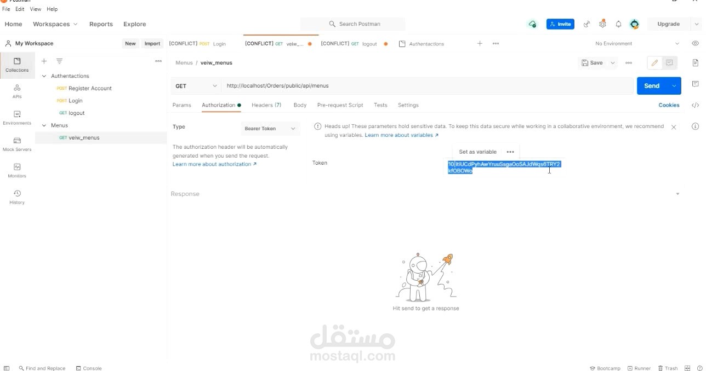Click the environment quick look eye icon
The image size is (706, 371).
tap(695, 43)
